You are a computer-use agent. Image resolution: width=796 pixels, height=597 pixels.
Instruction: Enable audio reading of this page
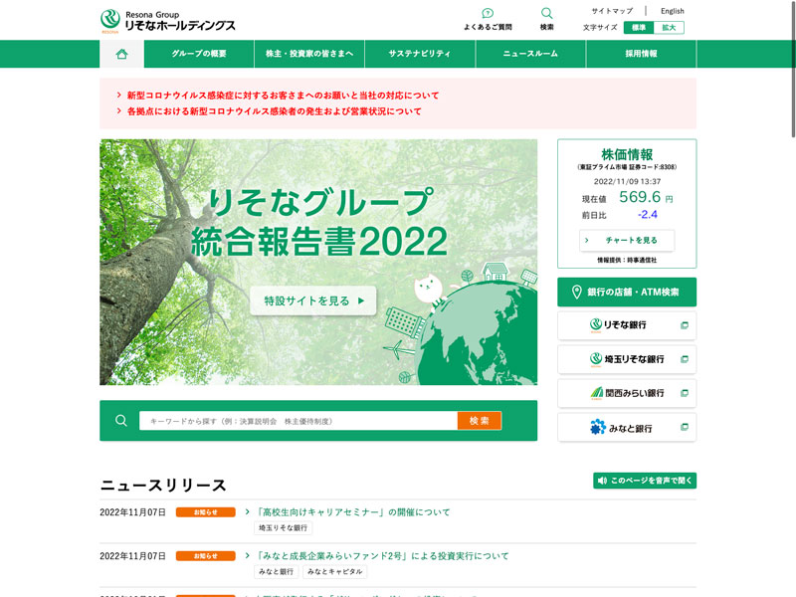(645, 481)
